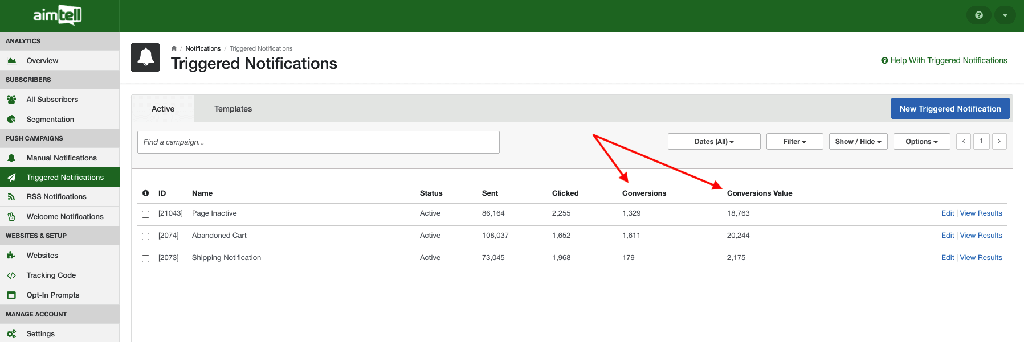Click the help question mark icon in header
The height and width of the screenshot is (342, 1024).
pyautogui.click(x=978, y=15)
